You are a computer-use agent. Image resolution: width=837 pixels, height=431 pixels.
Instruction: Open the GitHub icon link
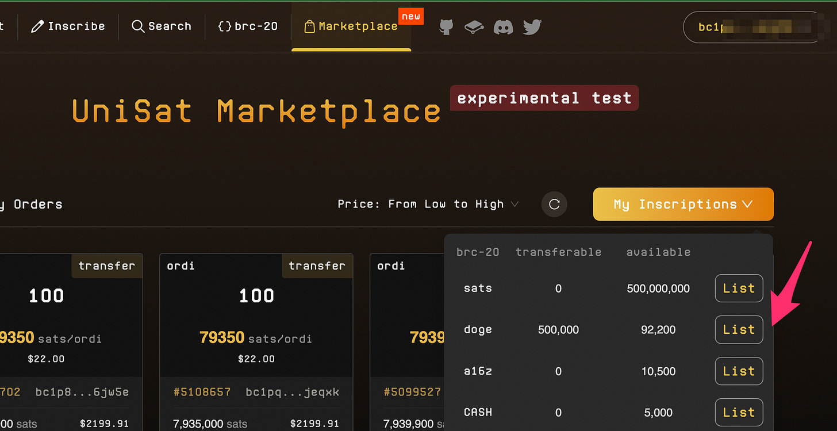pos(447,26)
